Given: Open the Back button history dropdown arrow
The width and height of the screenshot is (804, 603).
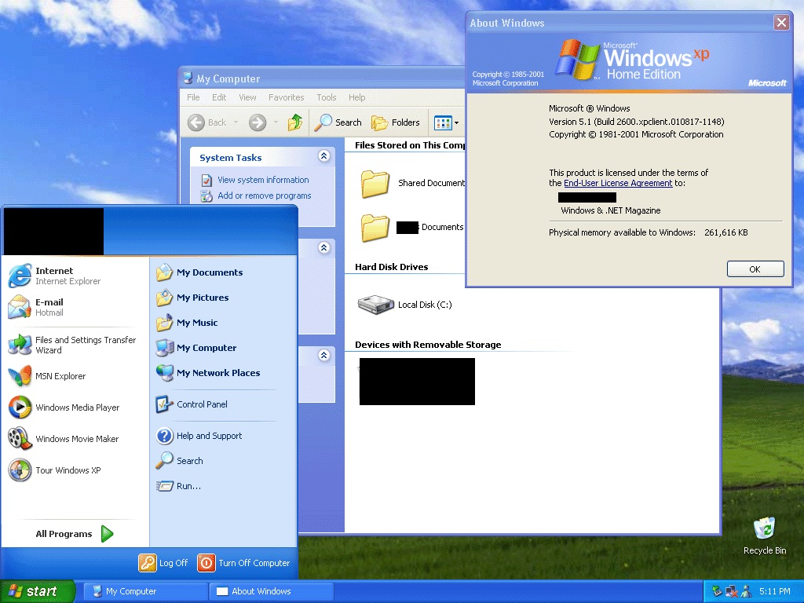Looking at the screenshot, I should (x=236, y=122).
